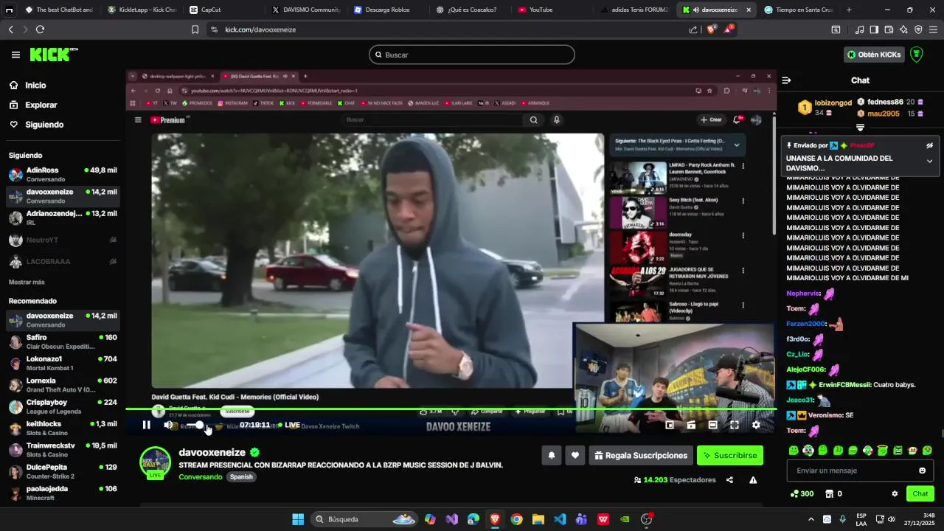Open the davooxeneize profile avatar

tap(155, 462)
